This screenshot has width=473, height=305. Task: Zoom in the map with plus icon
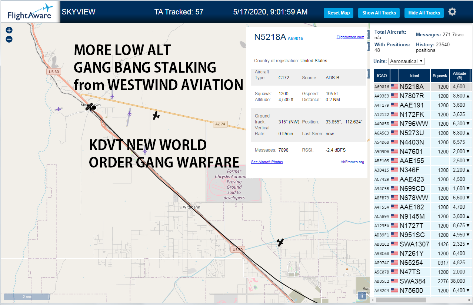coord(9,30)
